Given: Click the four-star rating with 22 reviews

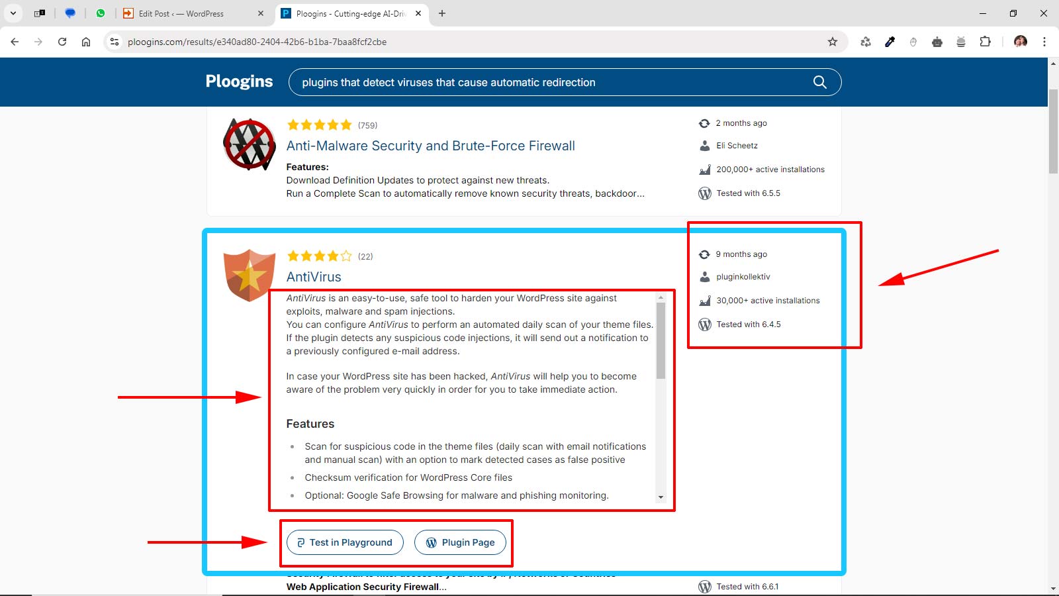Looking at the screenshot, I should click(319, 256).
